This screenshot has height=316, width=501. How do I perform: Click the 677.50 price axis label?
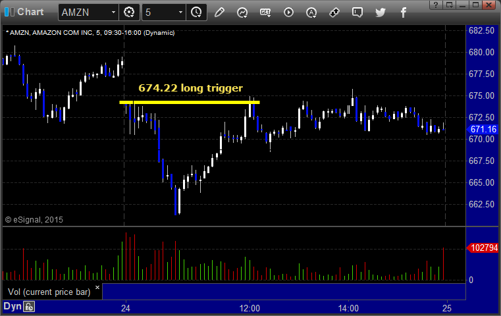[x=481, y=74]
